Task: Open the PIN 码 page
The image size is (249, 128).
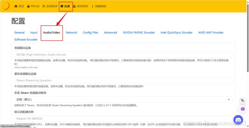Action: click(33, 6)
